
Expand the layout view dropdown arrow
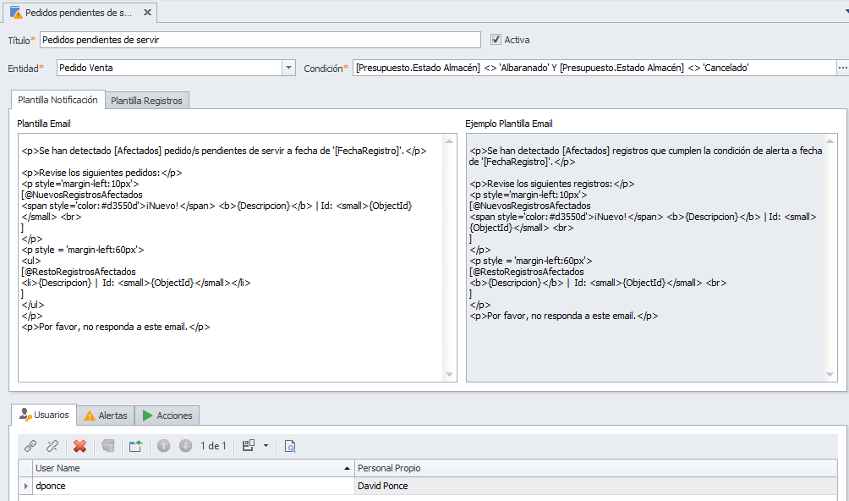tap(266, 446)
